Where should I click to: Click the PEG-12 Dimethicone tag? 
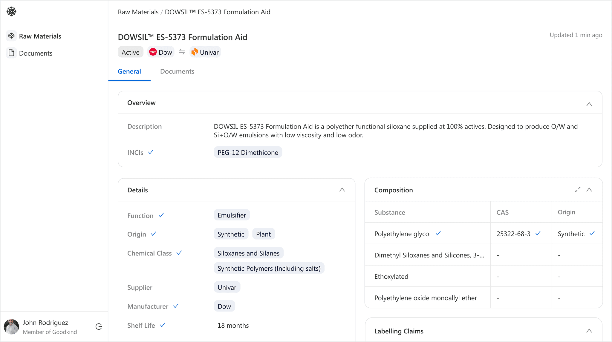(248, 152)
